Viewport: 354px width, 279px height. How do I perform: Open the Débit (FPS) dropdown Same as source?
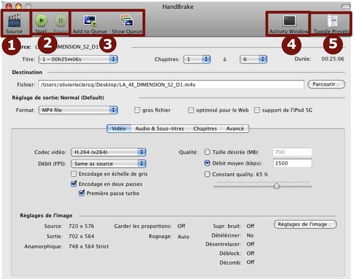(108, 164)
